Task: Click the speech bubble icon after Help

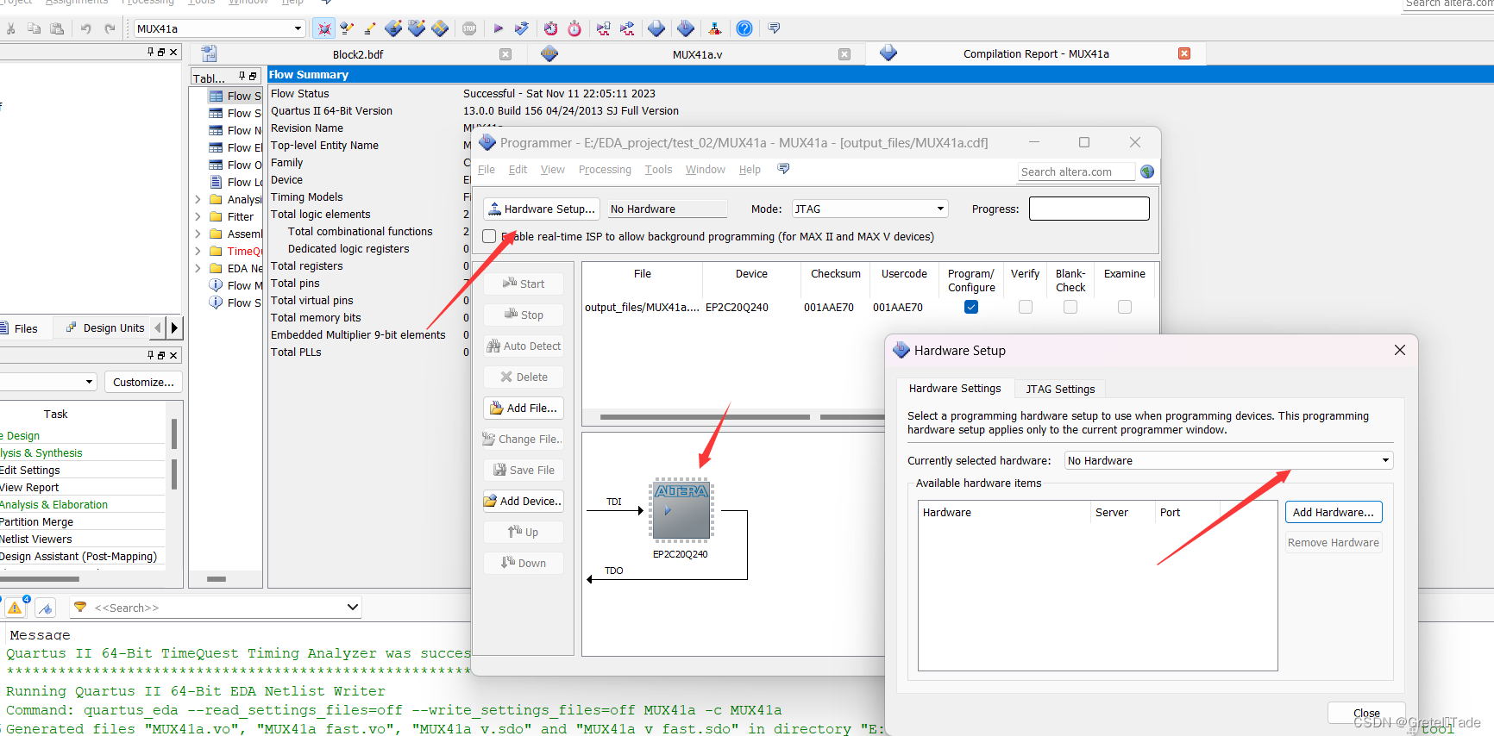Action: pyautogui.click(x=774, y=28)
